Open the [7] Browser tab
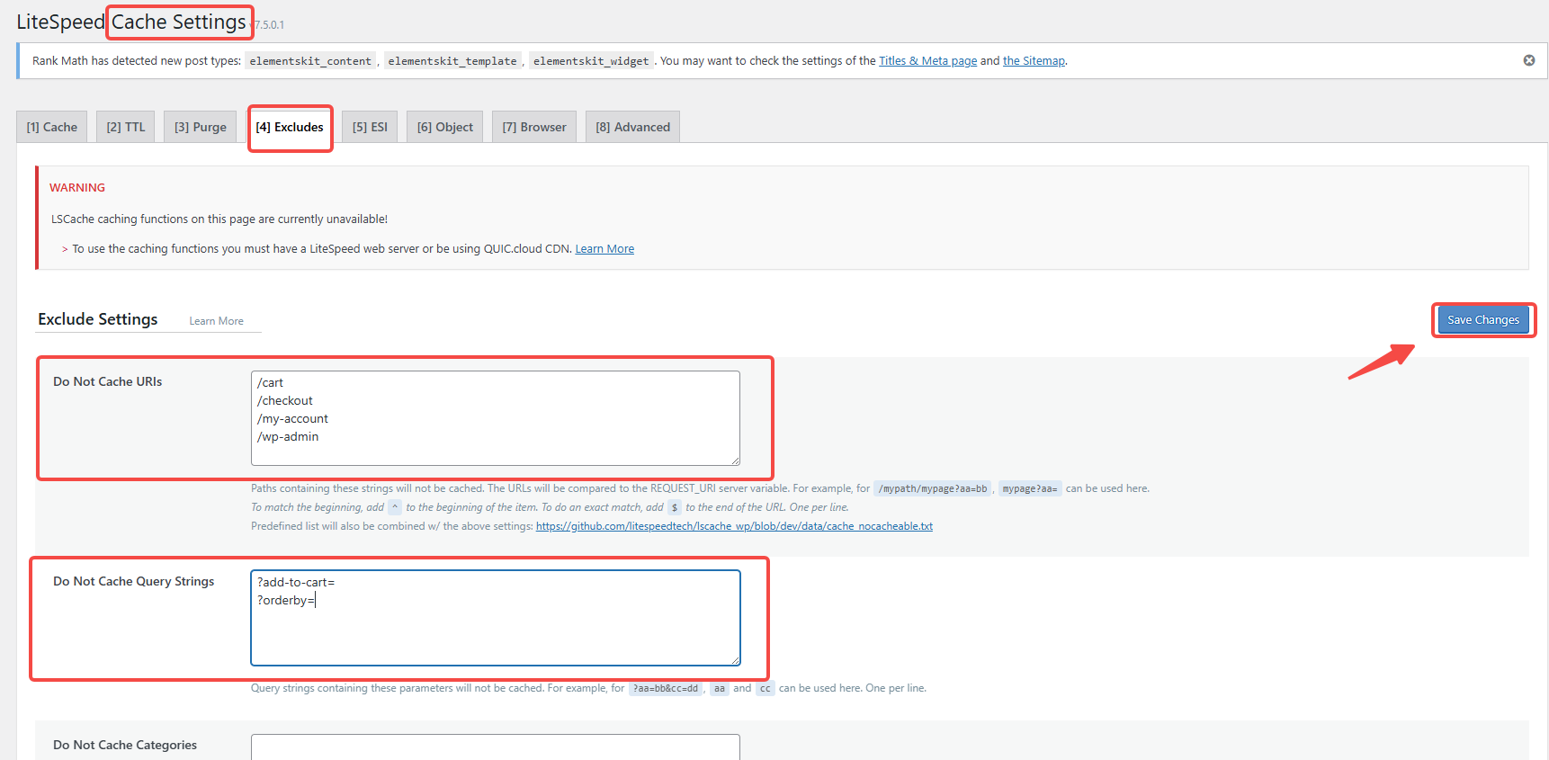 click(534, 127)
